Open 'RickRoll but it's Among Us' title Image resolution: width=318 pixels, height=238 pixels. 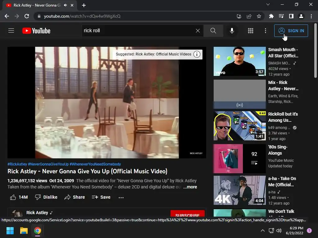tap(283, 117)
